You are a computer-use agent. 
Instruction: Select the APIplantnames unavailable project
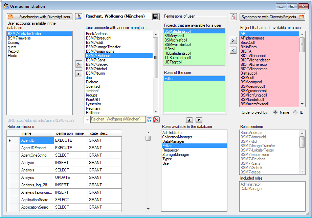click(269, 38)
